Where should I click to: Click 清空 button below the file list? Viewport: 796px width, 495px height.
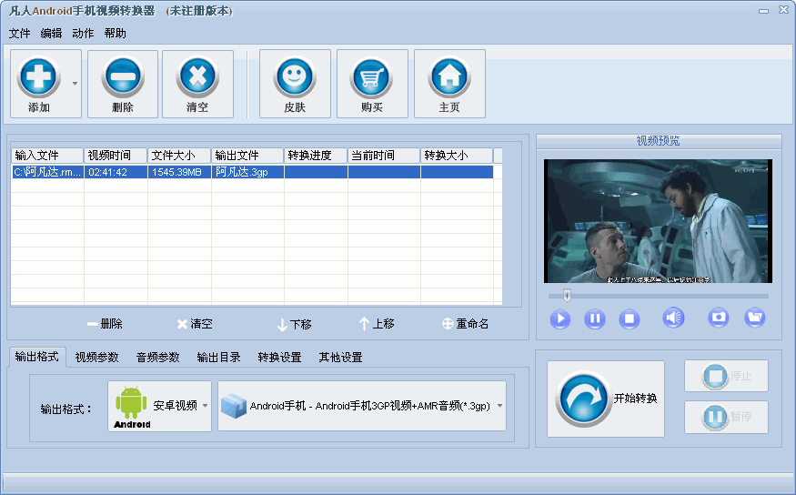click(x=195, y=324)
